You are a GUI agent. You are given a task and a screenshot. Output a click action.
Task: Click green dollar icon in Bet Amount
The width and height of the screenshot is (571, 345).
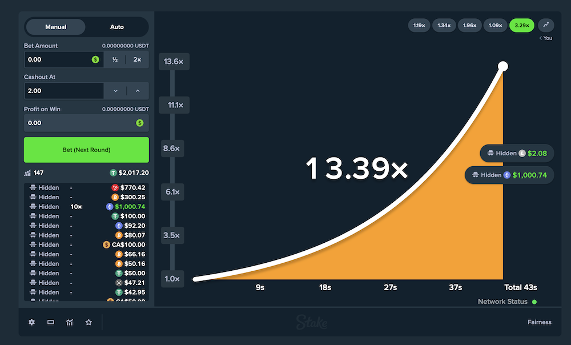(x=95, y=59)
